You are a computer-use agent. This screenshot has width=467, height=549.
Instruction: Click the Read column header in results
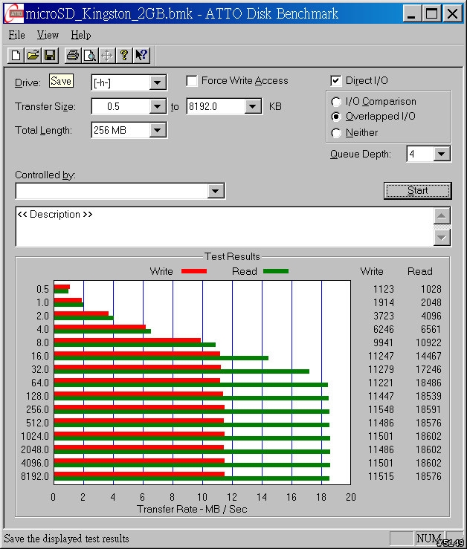point(419,271)
